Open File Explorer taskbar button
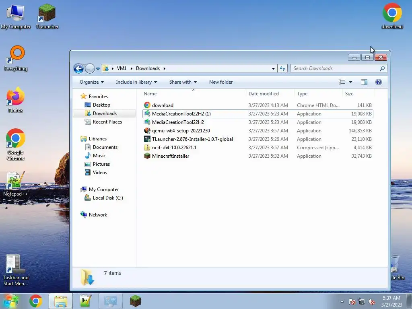This screenshot has width=412, height=309. click(x=61, y=301)
